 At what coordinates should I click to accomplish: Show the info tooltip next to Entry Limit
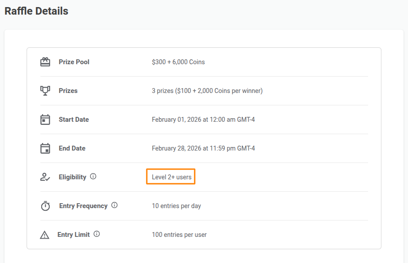point(97,234)
